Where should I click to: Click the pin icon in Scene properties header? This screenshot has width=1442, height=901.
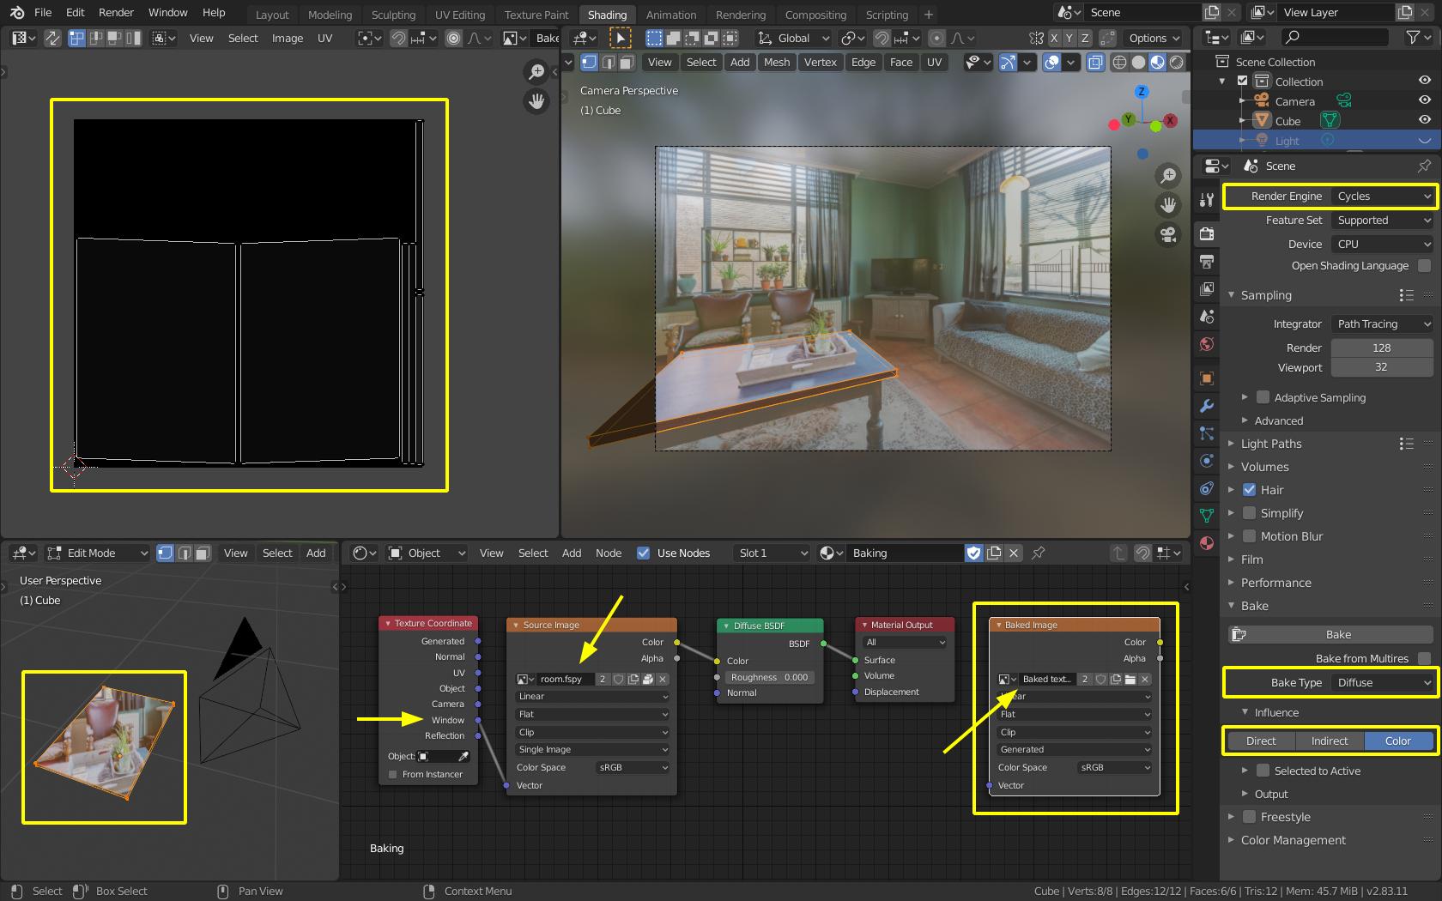coord(1425,166)
